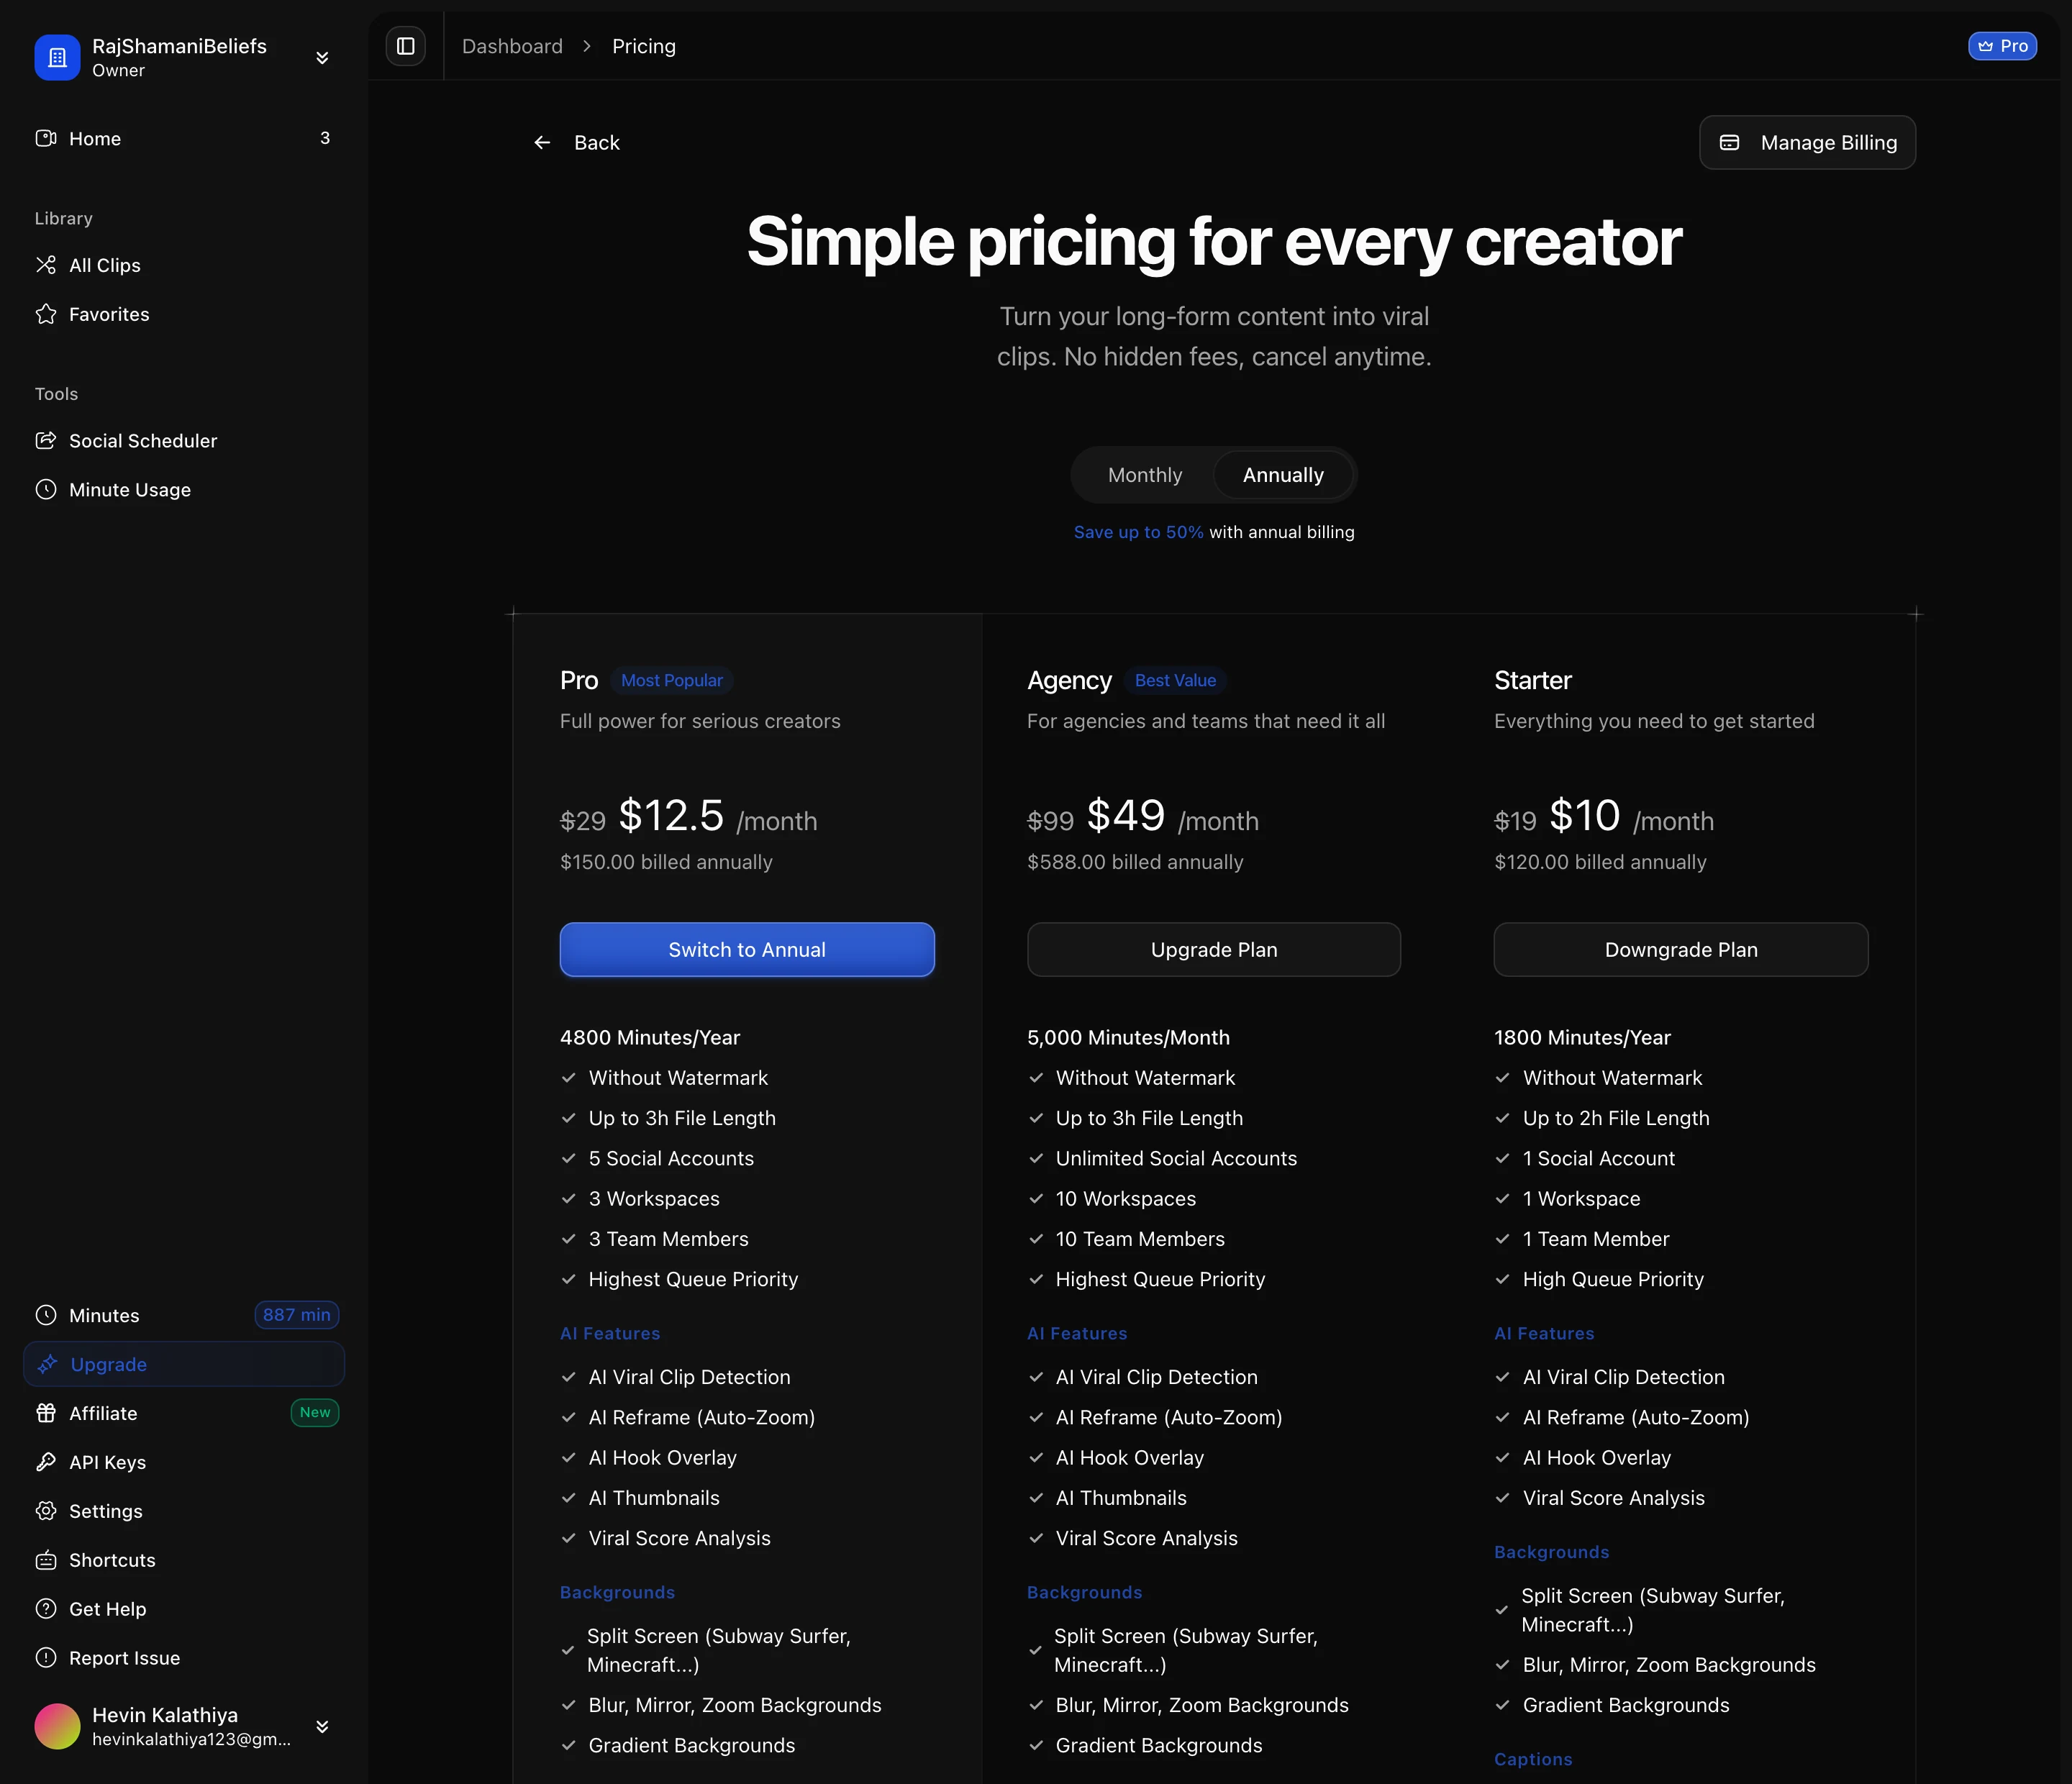Click the API Keys key icon
Viewport: 2072px width, 1784px height.
[x=46, y=1462]
